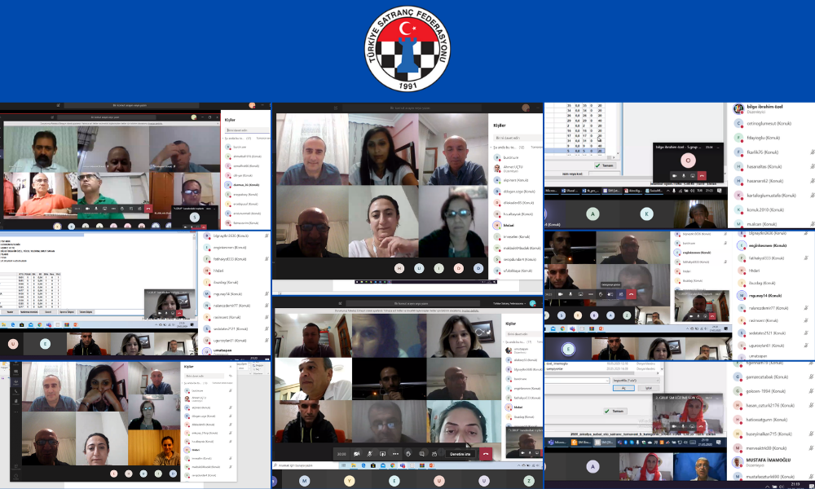
Task: Click the Tamam button below the file dialog
Action: click(x=615, y=411)
